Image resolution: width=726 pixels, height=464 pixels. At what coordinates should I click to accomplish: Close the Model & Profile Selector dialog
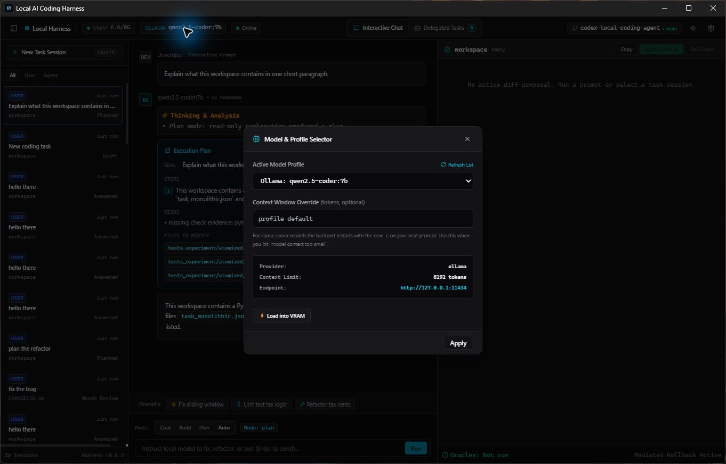click(x=467, y=139)
